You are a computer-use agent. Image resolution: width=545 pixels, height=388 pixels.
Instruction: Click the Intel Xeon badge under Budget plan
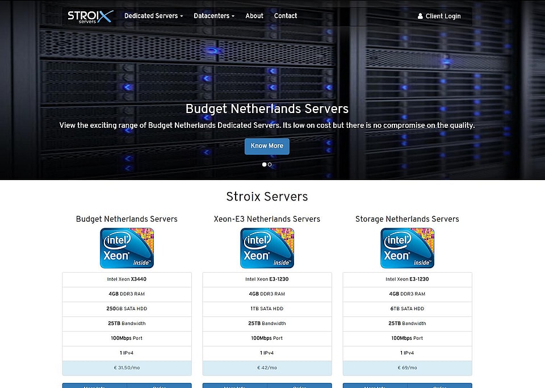(127, 248)
